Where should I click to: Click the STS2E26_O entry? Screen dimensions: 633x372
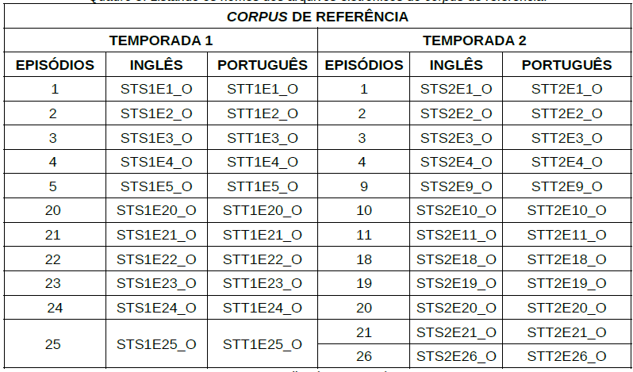click(x=456, y=356)
